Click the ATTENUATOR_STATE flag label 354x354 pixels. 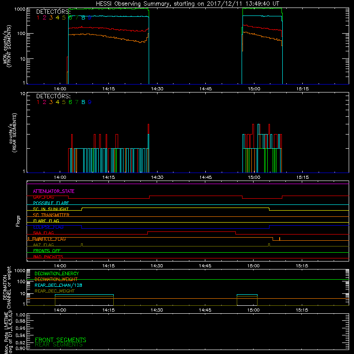click(x=54, y=191)
